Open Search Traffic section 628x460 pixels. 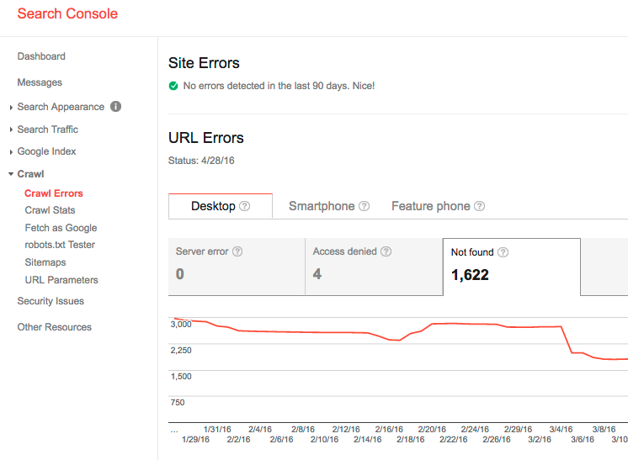48,130
